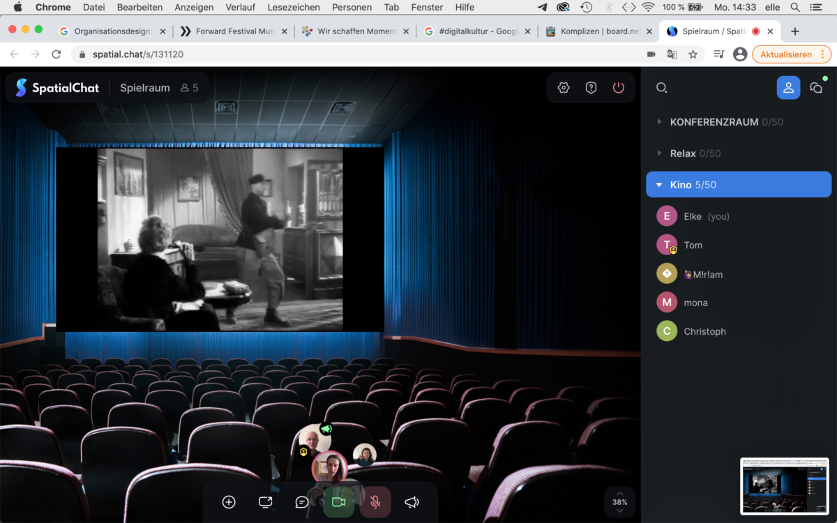
Task: Click the Aktualisieren button in Chrome
Action: click(785, 54)
